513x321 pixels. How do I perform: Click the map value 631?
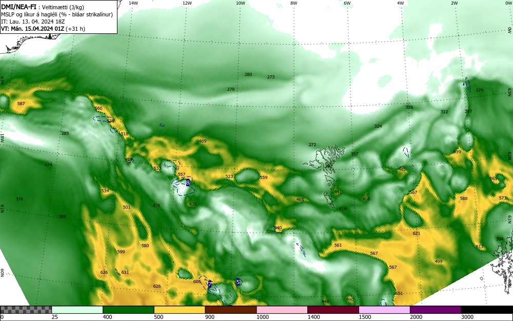pyautogui.click(x=125, y=272)
